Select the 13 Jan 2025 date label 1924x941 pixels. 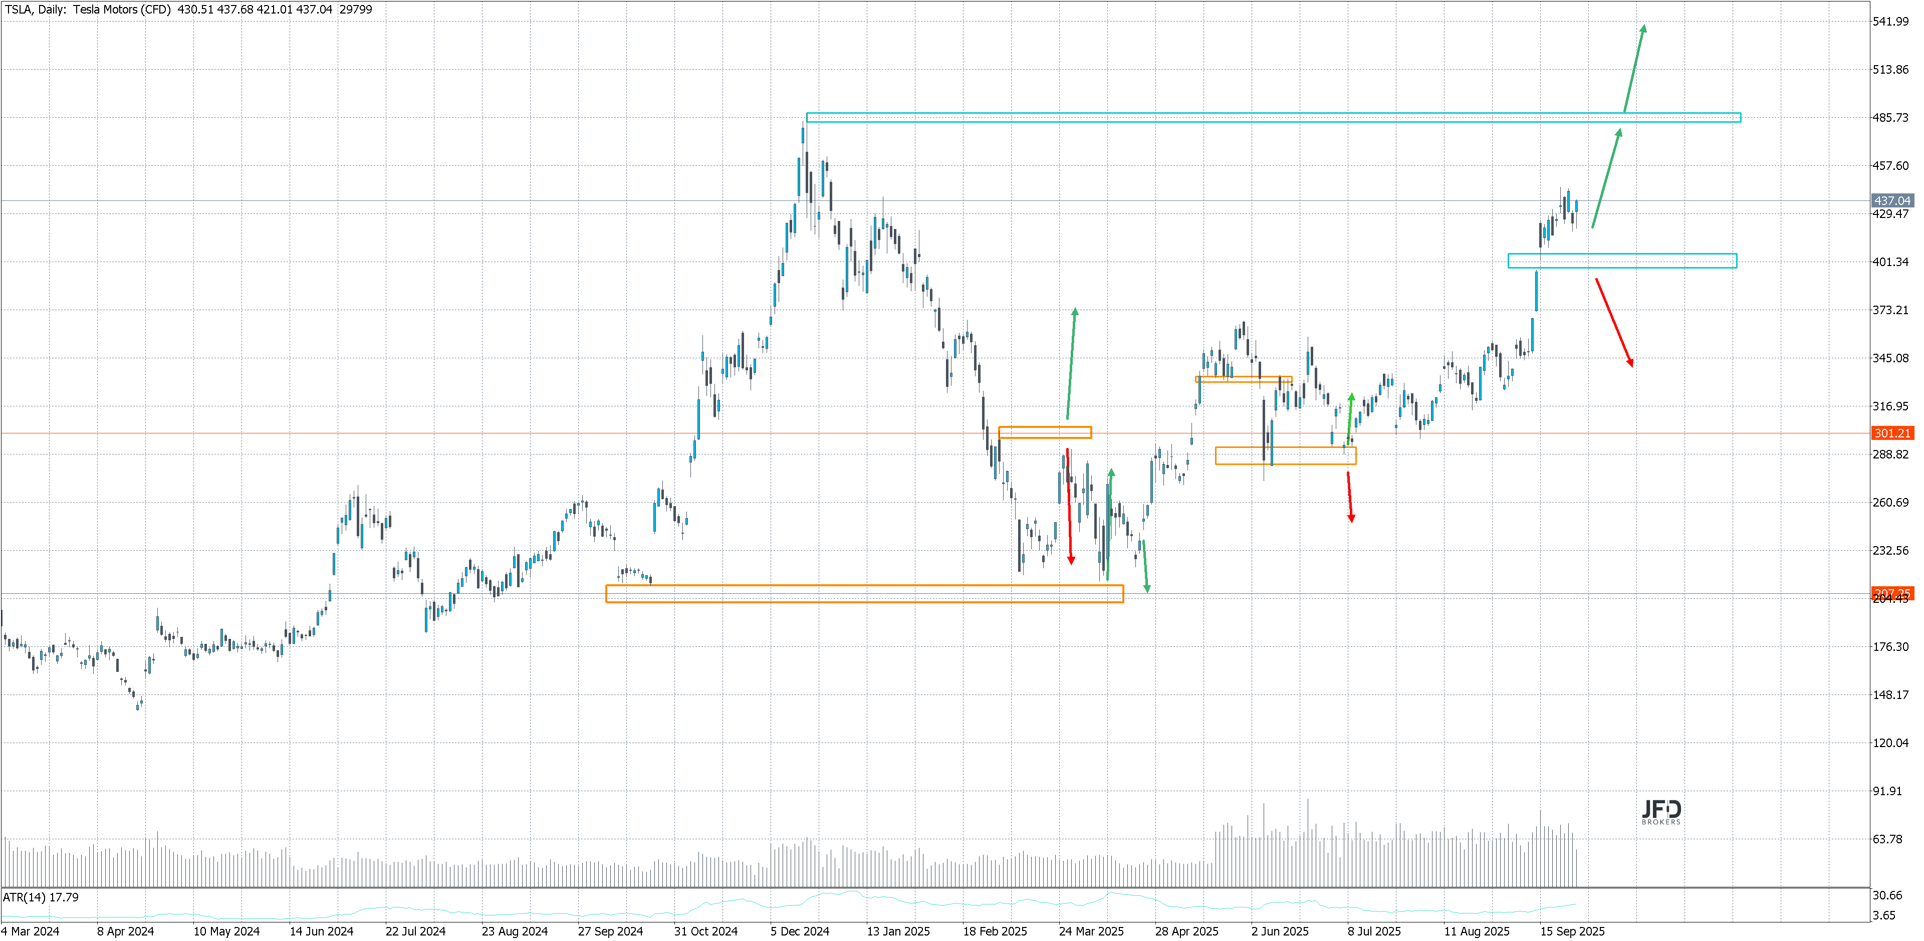[x=898, y=931]
